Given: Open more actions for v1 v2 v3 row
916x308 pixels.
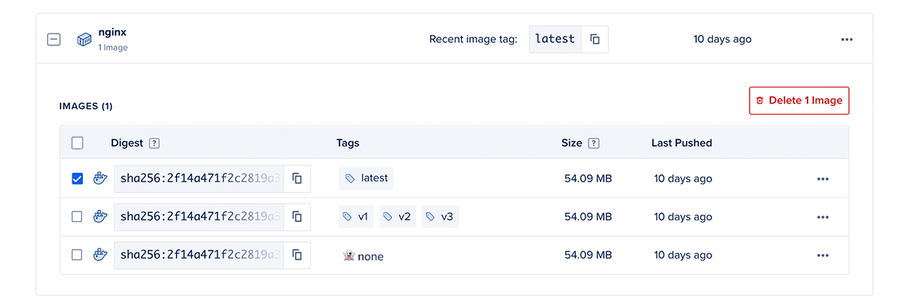Looking at the screenshot, I should coord(823,217).
